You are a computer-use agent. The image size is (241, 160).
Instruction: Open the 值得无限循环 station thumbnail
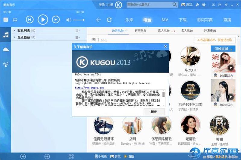coord(104,125)
